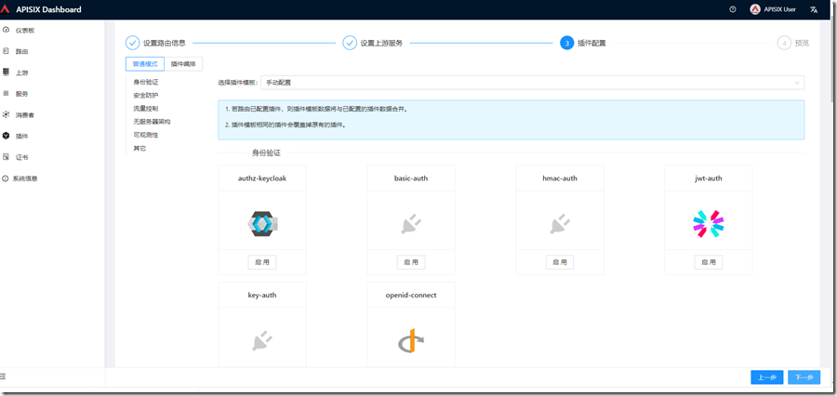Click the 系统信息 info sidebar icon
The image size is (837, 396).
pos(6,178)
